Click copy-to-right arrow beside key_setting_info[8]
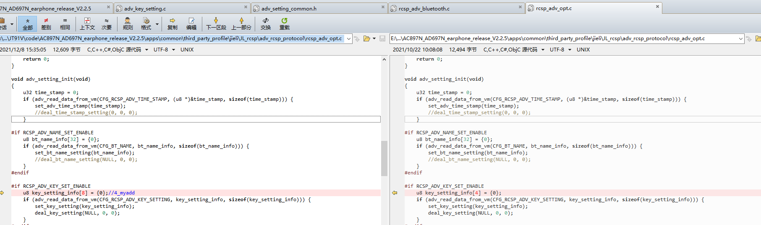The width and height of the screenshot is (761, 225). pos(2,193)
